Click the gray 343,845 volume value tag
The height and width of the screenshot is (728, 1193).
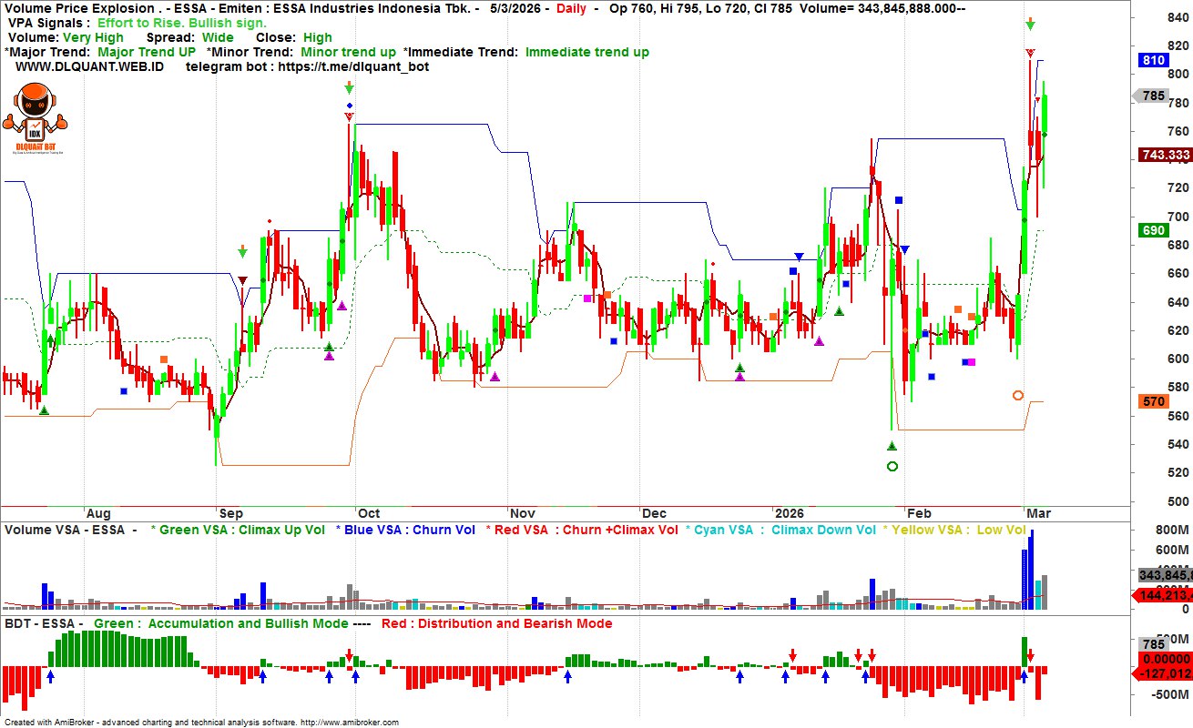1166,574
